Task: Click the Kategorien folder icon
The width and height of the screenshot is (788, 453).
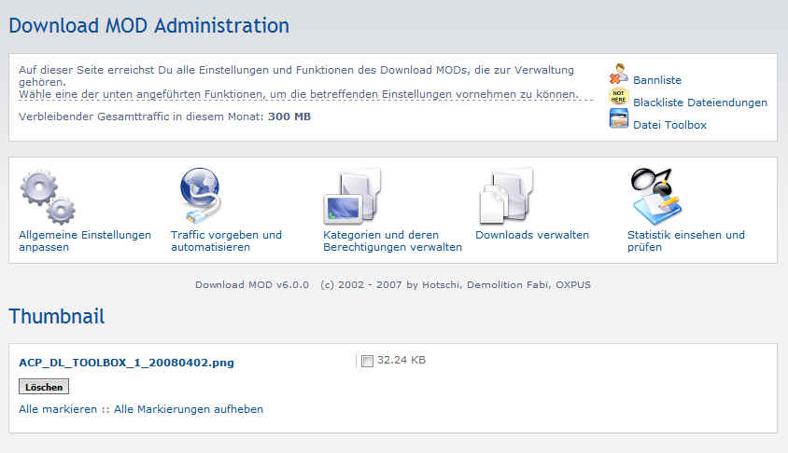Action: tap(352, 196)
